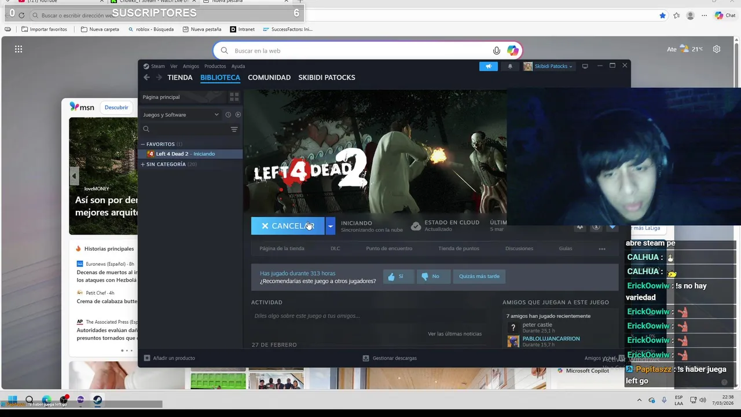Click the ready-to-play filter icon

pos(238,115)
